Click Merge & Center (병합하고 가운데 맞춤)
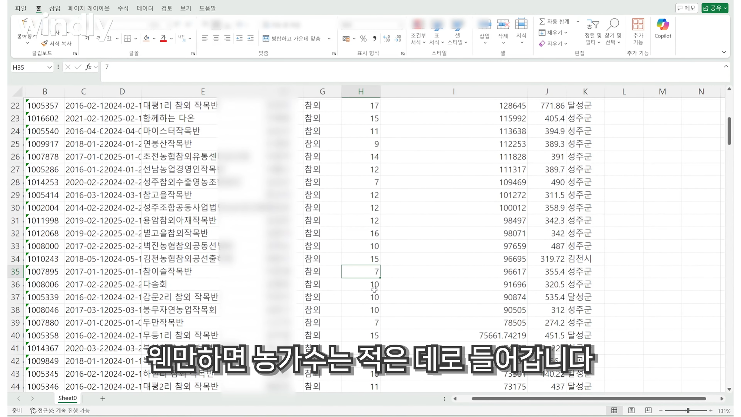The width and height of the screenshot is (741, 417). [x=292, y=39]
